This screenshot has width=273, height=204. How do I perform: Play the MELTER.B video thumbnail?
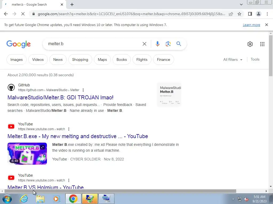pyautogui.click(x=27, y=154)
